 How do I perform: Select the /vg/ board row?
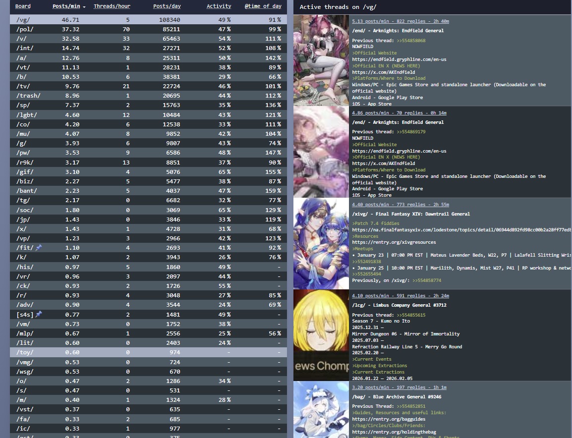click(149, 20)
